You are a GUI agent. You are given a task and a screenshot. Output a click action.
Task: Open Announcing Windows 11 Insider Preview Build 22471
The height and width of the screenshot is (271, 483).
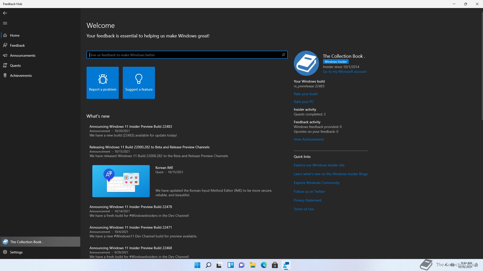[x=131, y=227]
